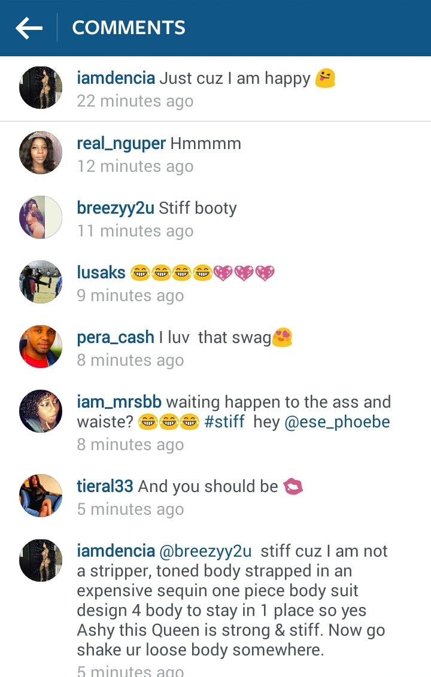
Task: Open the tieral33 username link
Action: 105,486
